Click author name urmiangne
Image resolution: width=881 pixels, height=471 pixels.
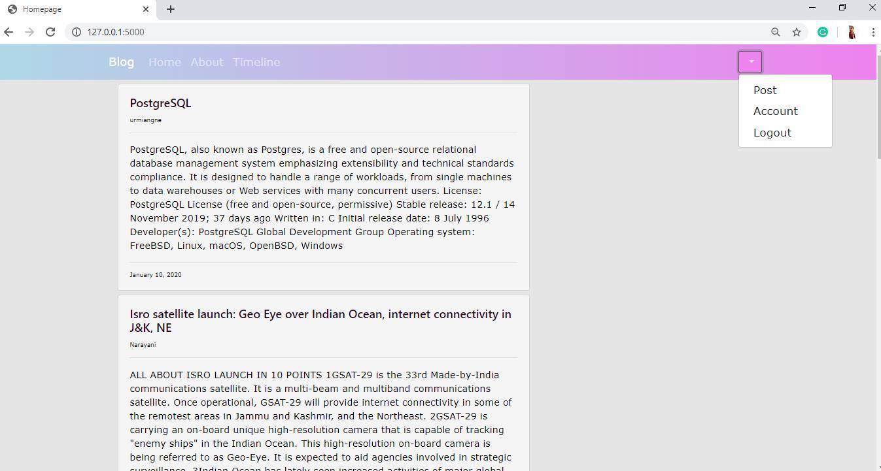(x=145, y=120)
